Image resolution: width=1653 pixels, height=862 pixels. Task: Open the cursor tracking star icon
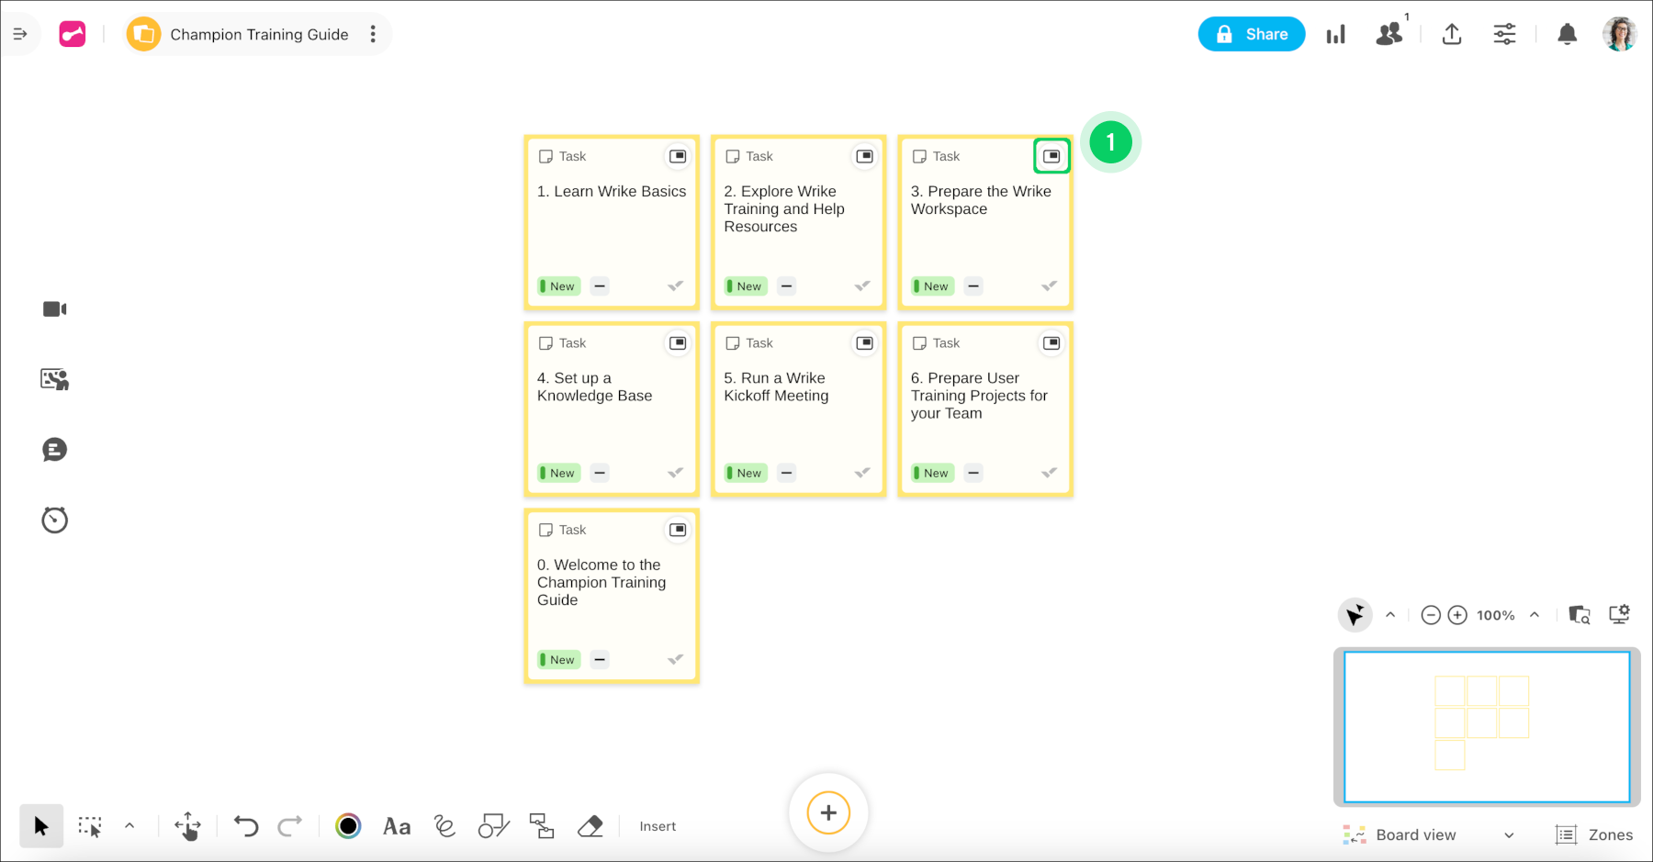[x=1355, y=615]
